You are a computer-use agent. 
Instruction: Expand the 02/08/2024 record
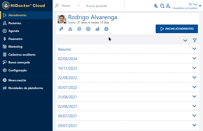pos(194,59)
